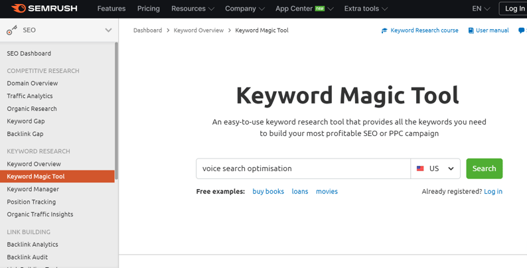Click the Semrush flame logo icon
Image resolution: width=527 pixels, height=268 pixels.
(x=19, y=9)
